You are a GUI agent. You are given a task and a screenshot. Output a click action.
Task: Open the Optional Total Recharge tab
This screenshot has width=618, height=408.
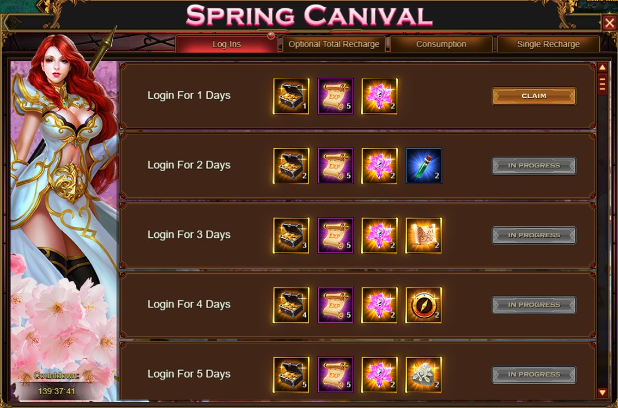click(334, 44)
